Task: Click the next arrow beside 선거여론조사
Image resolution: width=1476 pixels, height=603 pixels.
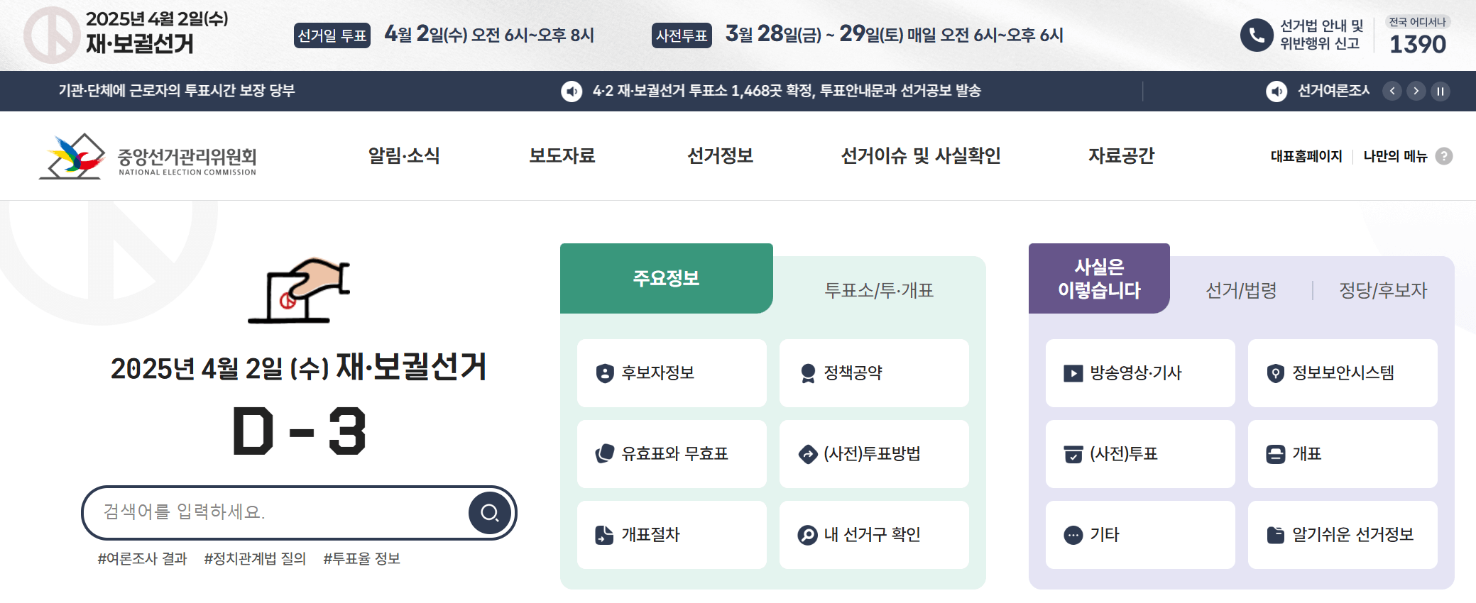Action: click(x=1416, y=91)
